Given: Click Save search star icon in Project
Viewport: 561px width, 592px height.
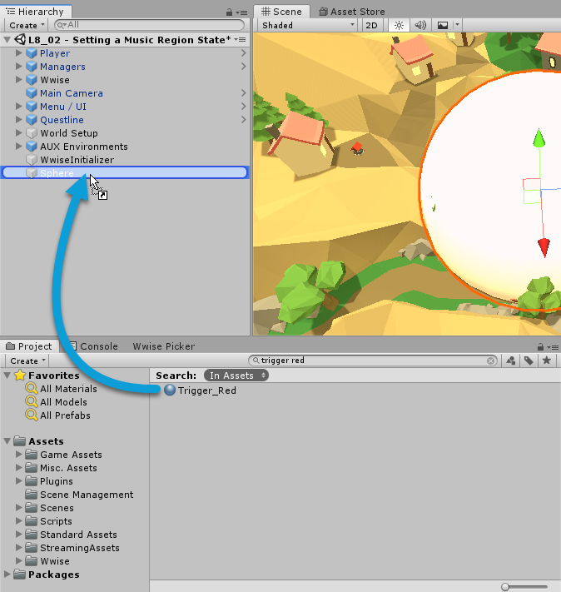Looking at the screenshot, I should click(x=547, y=361).
